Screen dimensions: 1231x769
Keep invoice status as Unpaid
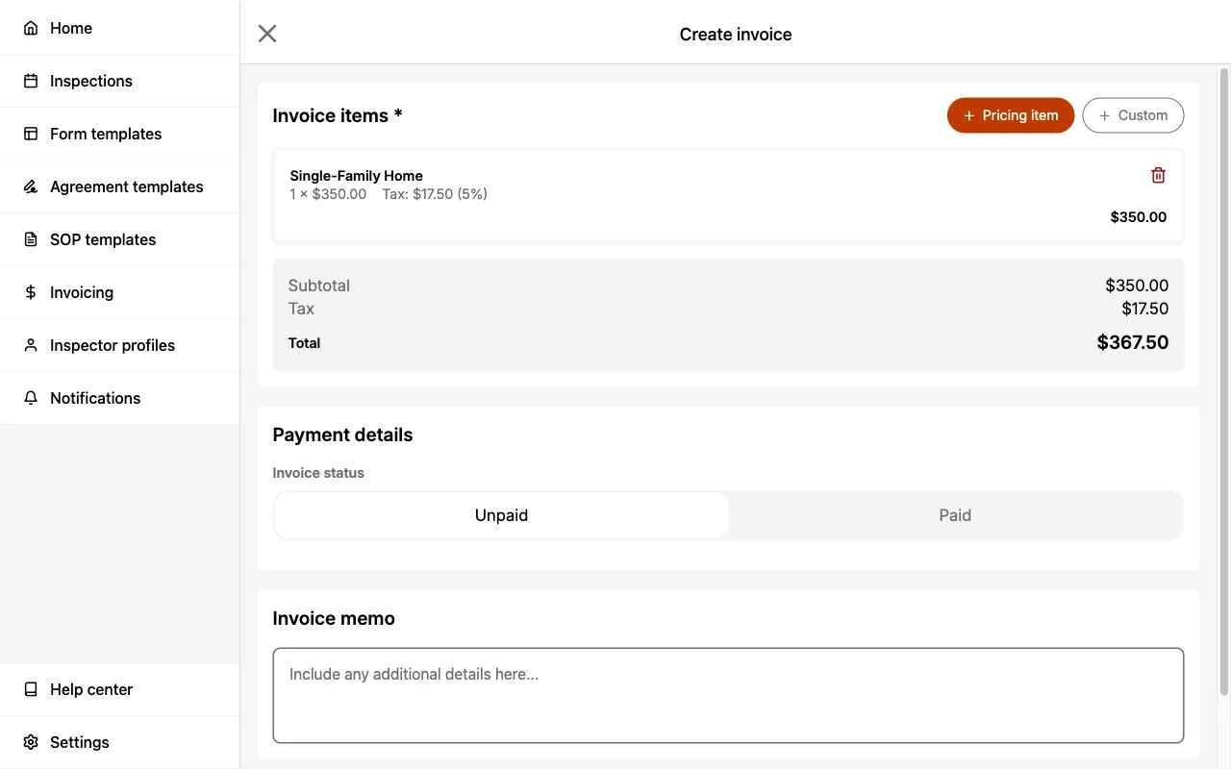501,515
